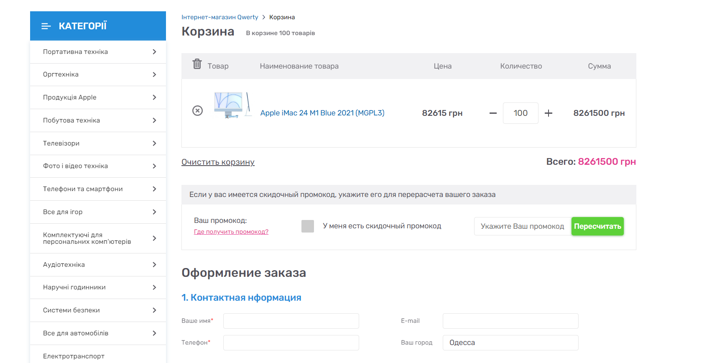Remove Apple iMac item with the X icon

[197, 110]
